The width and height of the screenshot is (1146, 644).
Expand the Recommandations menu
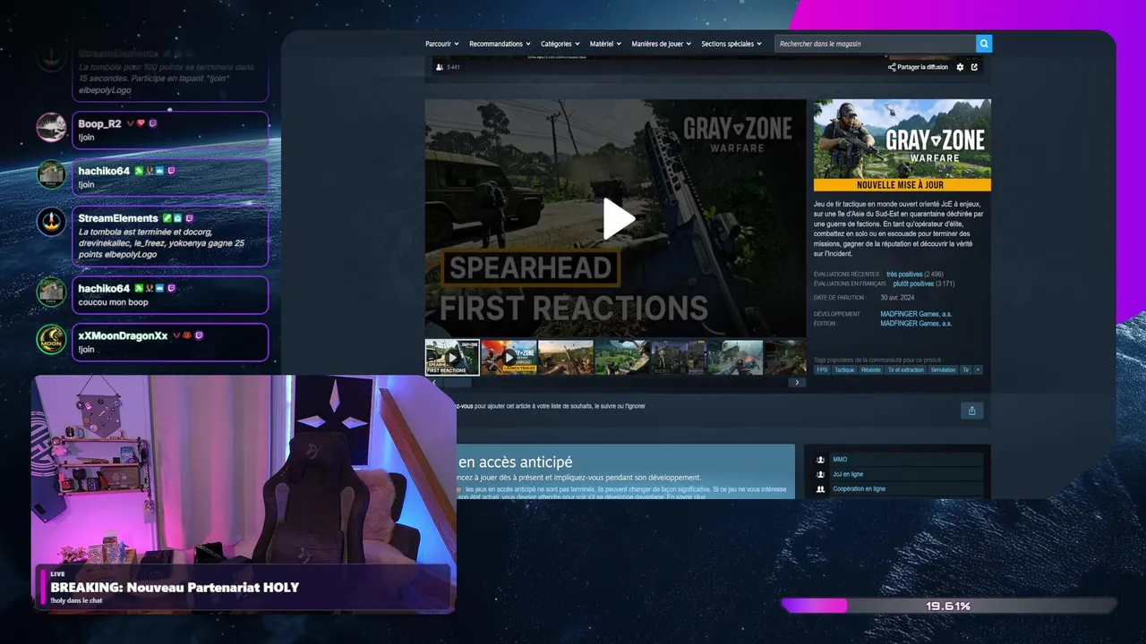[500, 44]
